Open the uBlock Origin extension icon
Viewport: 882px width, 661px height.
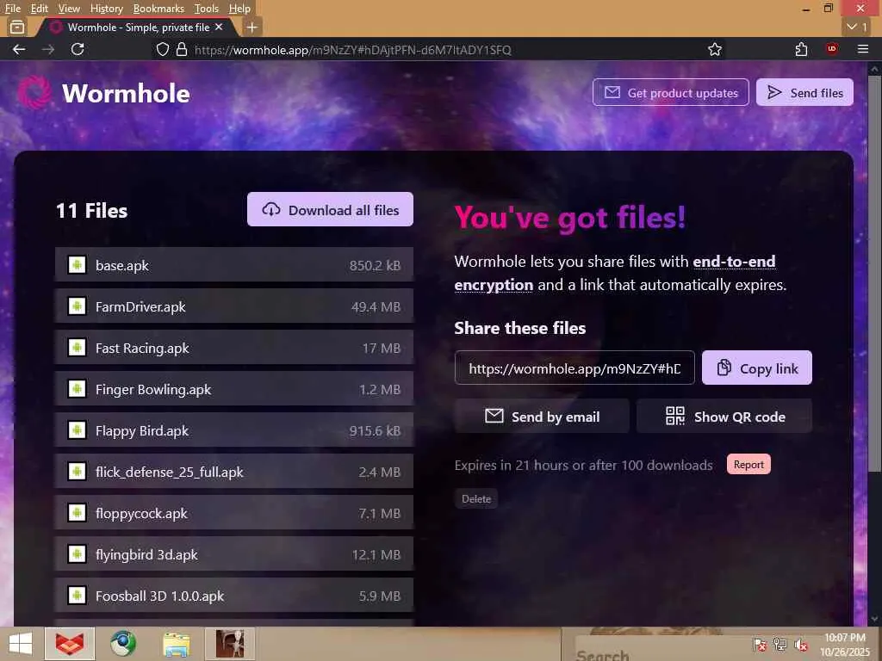point(832,49)
